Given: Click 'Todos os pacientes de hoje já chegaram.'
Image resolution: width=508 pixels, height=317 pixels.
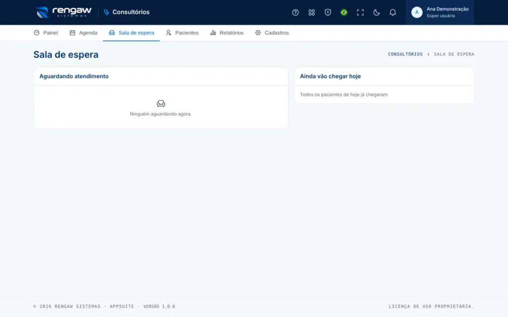Looking at the screenshot, I should (x=344, y=95).
